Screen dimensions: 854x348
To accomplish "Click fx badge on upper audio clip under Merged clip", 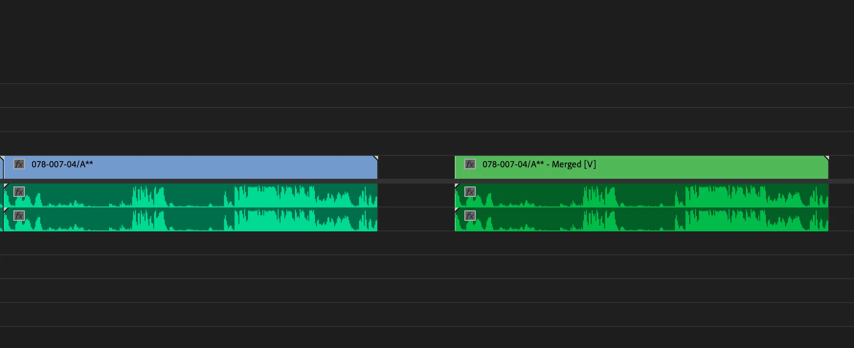I will [470, 192].
